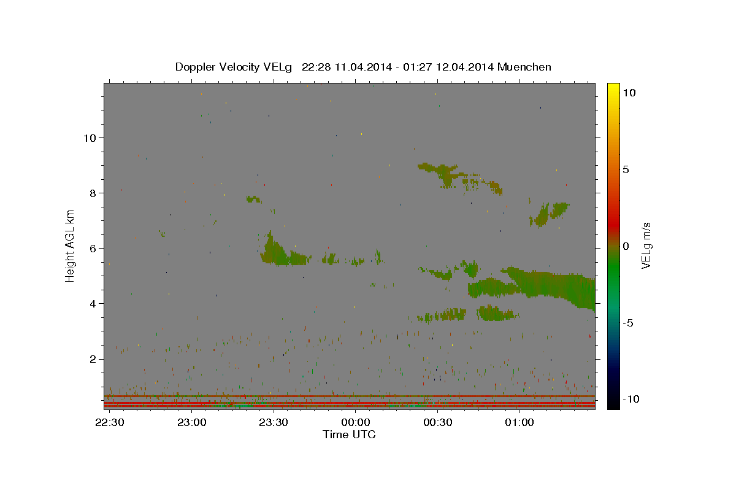This screenshot has height=491, width=736.
Task: Click the plot title Doppler Velocity VELg
Action: [x=235, y=67]
